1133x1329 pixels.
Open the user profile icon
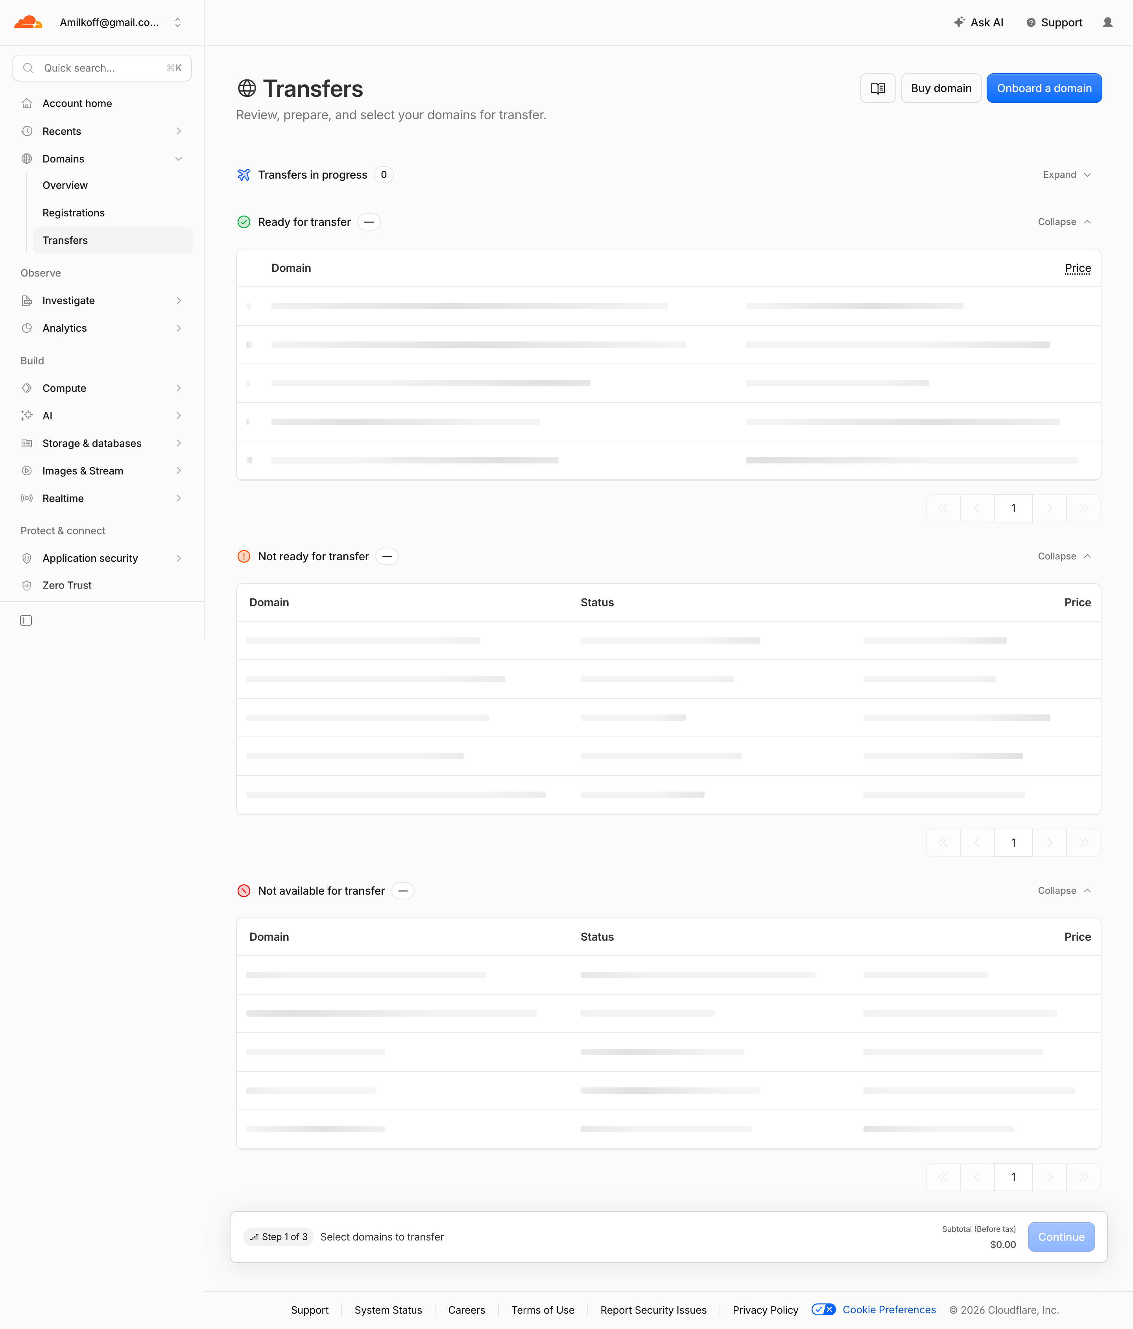1107,22
